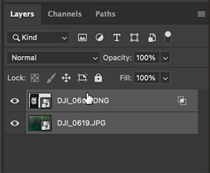Lock image pixels brush icon

click(x=51, y=78)
